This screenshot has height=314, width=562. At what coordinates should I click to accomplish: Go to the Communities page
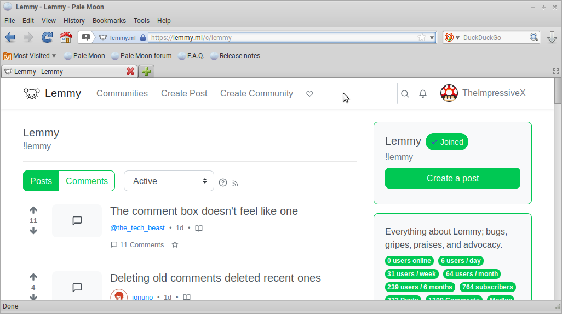pyautogui.click(x=122, y=93)
